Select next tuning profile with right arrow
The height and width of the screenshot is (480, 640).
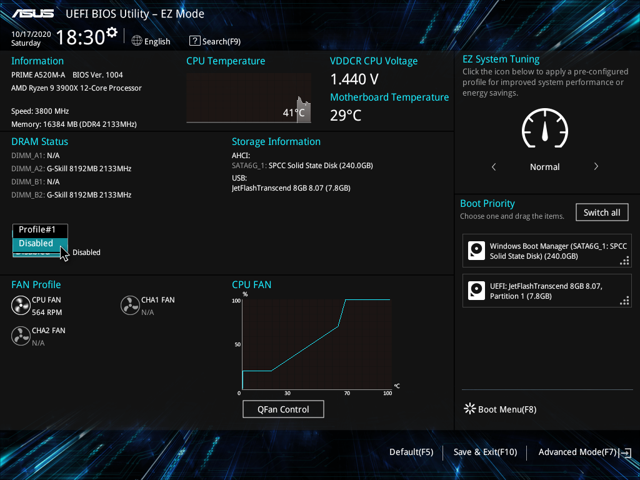(x=596, y=166)
